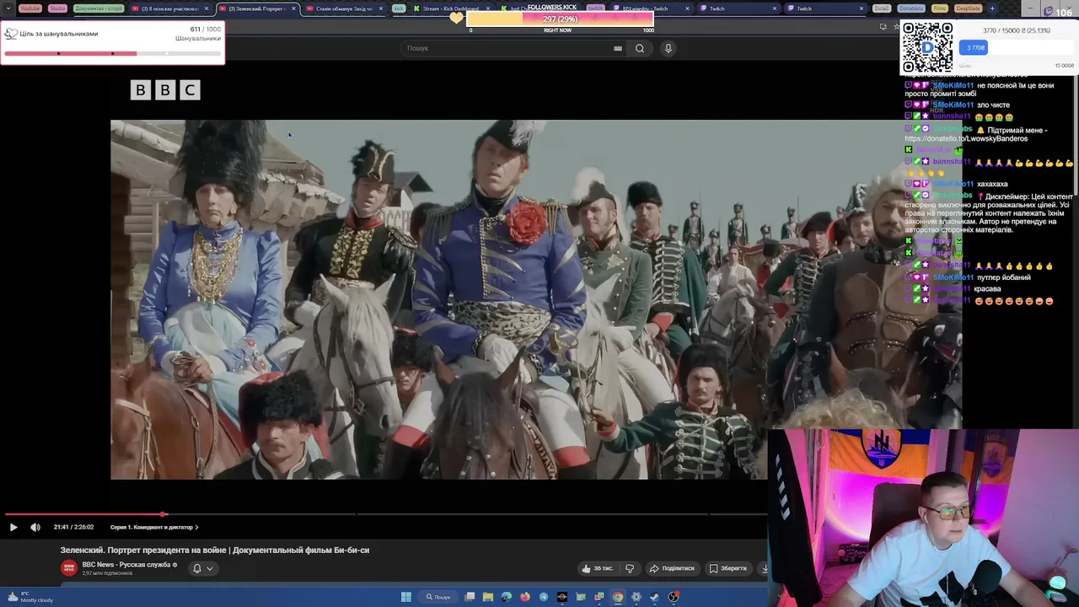Screen dimensions: 1079x607
Task: Mute the video with the speaker icon
Action: point(35,527)
